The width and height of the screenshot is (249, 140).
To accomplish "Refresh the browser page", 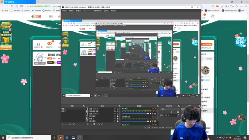I will [x=12, y=6].
